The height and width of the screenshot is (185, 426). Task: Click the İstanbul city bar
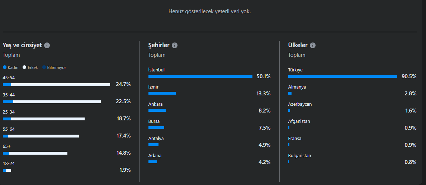[x=200, y=76]
